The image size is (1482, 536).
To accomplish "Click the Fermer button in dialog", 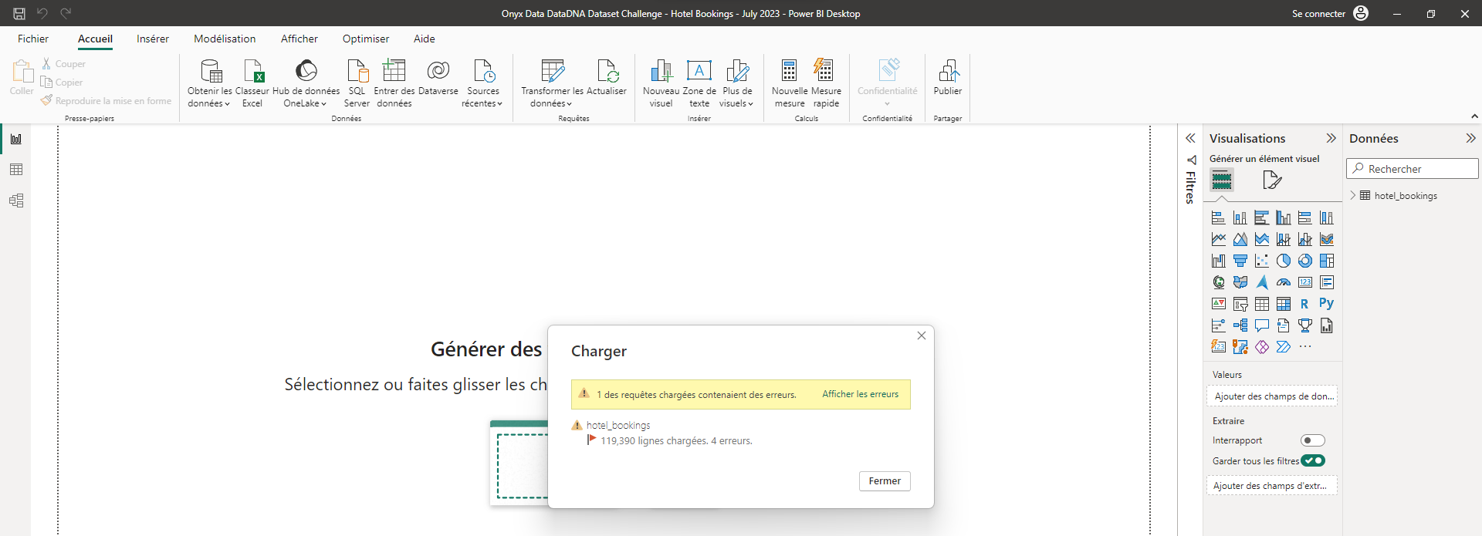I will [x=885, y=480].
